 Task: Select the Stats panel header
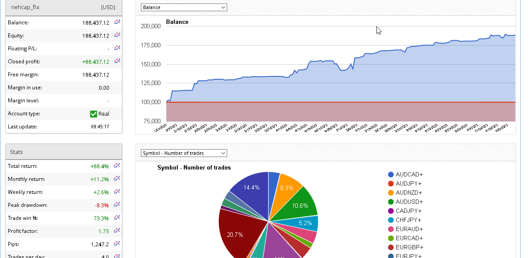pyautogui.click(x=64, y=152)
